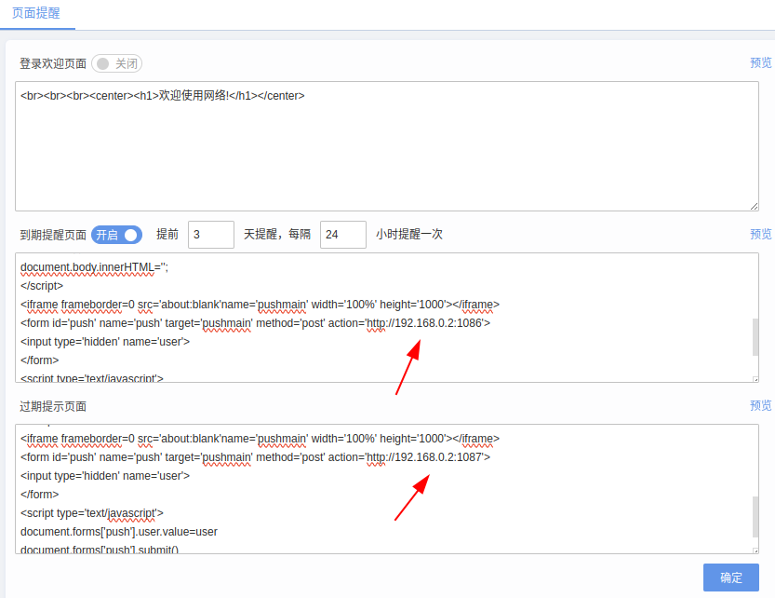Viewport: 775px width, 598px height.
Task: Click scrollbar track above thumb in 到期提醒页面 textarea
Action: pyautogui.click(x=755, y=284)
